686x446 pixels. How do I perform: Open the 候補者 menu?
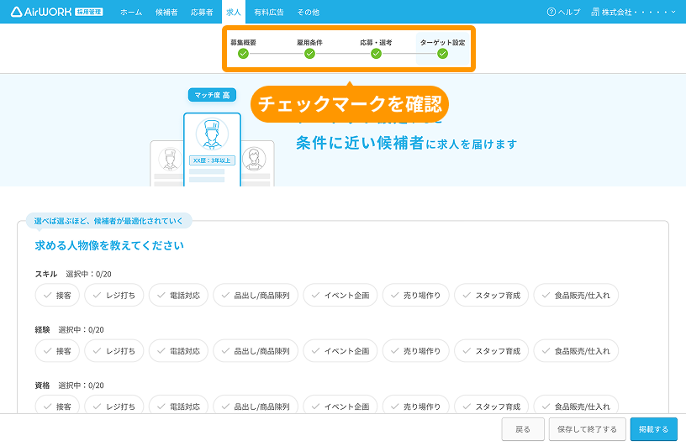click(x=166, y=13)
